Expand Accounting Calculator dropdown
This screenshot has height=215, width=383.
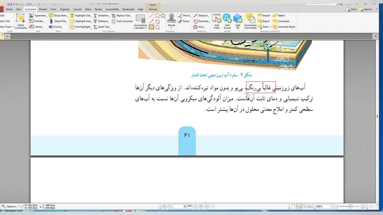[140, 28]
